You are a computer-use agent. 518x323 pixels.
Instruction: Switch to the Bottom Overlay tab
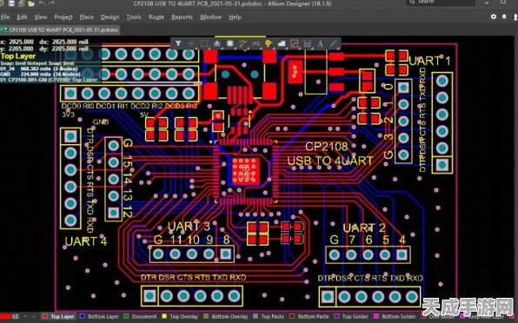226,316
